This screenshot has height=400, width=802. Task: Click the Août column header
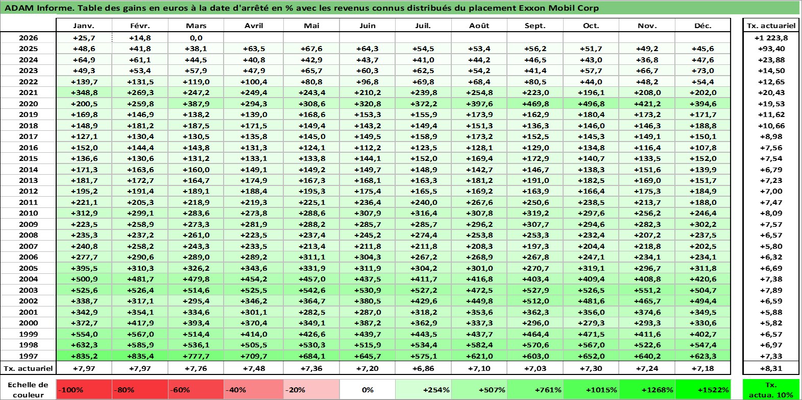(479, 26)
